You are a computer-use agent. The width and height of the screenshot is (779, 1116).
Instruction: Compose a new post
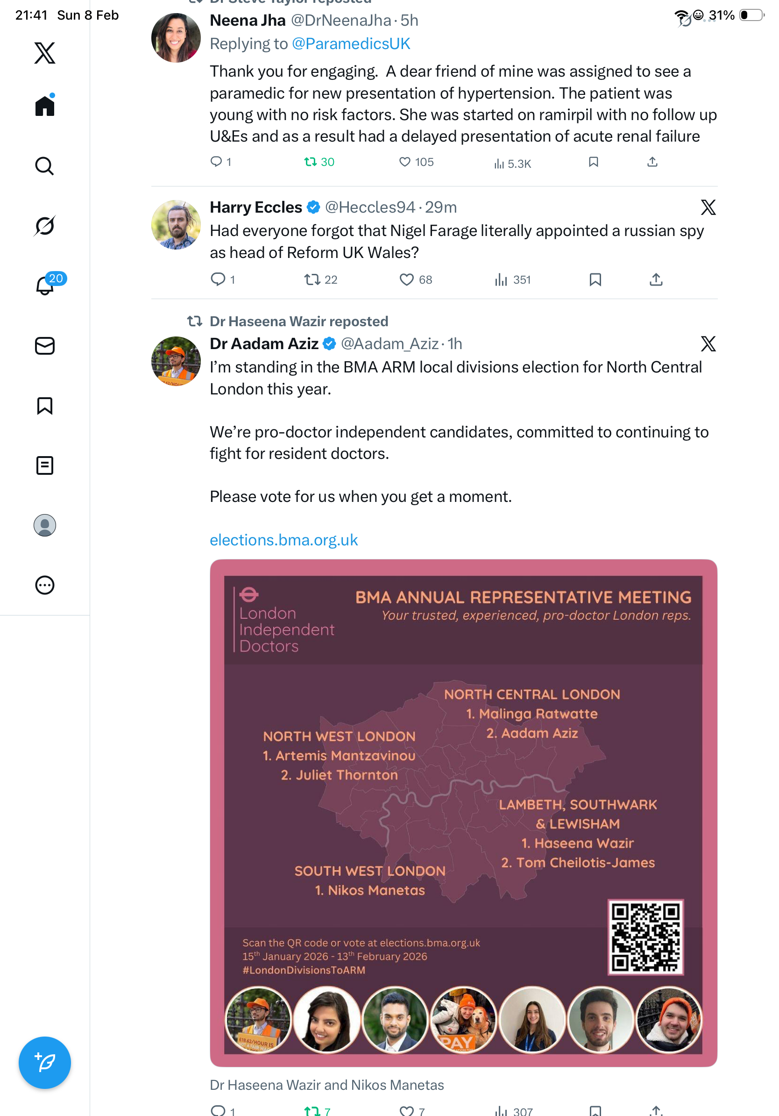[x=45, y=1063]
